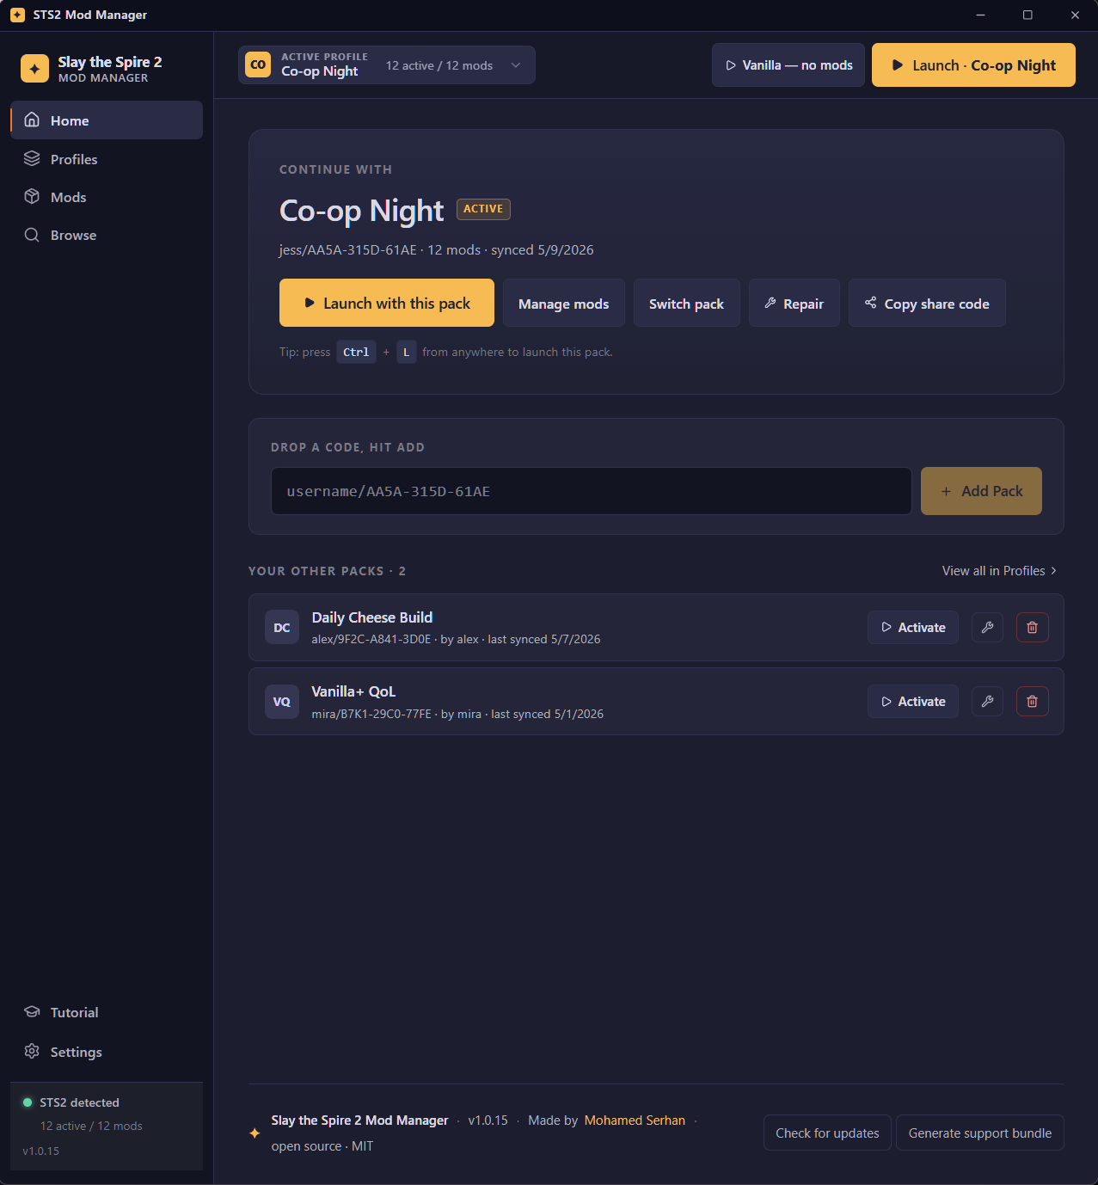Click the footer sparkle star icon
Image resolution: width=1098 pixels, height=1185 pixels.
pos(255,1133)
